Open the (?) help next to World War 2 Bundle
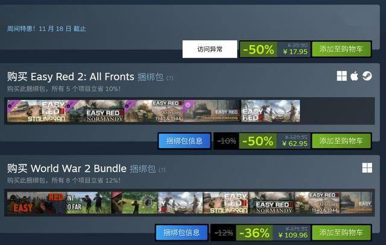 pyautogui.click(x=162, y=170)
